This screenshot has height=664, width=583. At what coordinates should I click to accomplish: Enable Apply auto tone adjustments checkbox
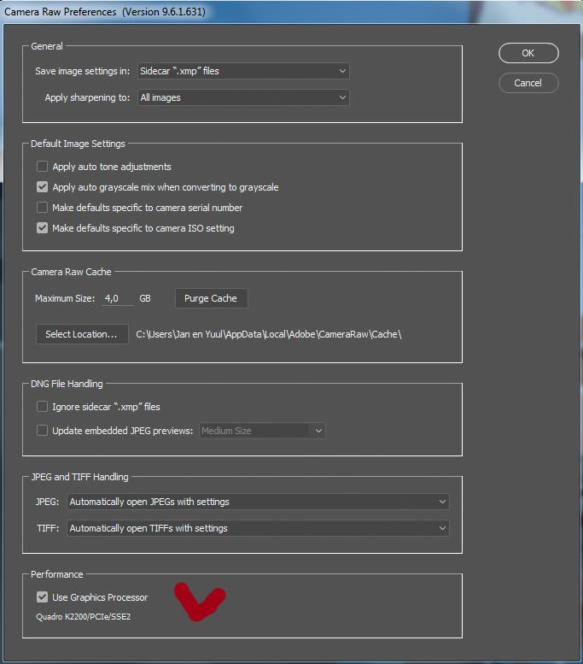tap(43, 166)
